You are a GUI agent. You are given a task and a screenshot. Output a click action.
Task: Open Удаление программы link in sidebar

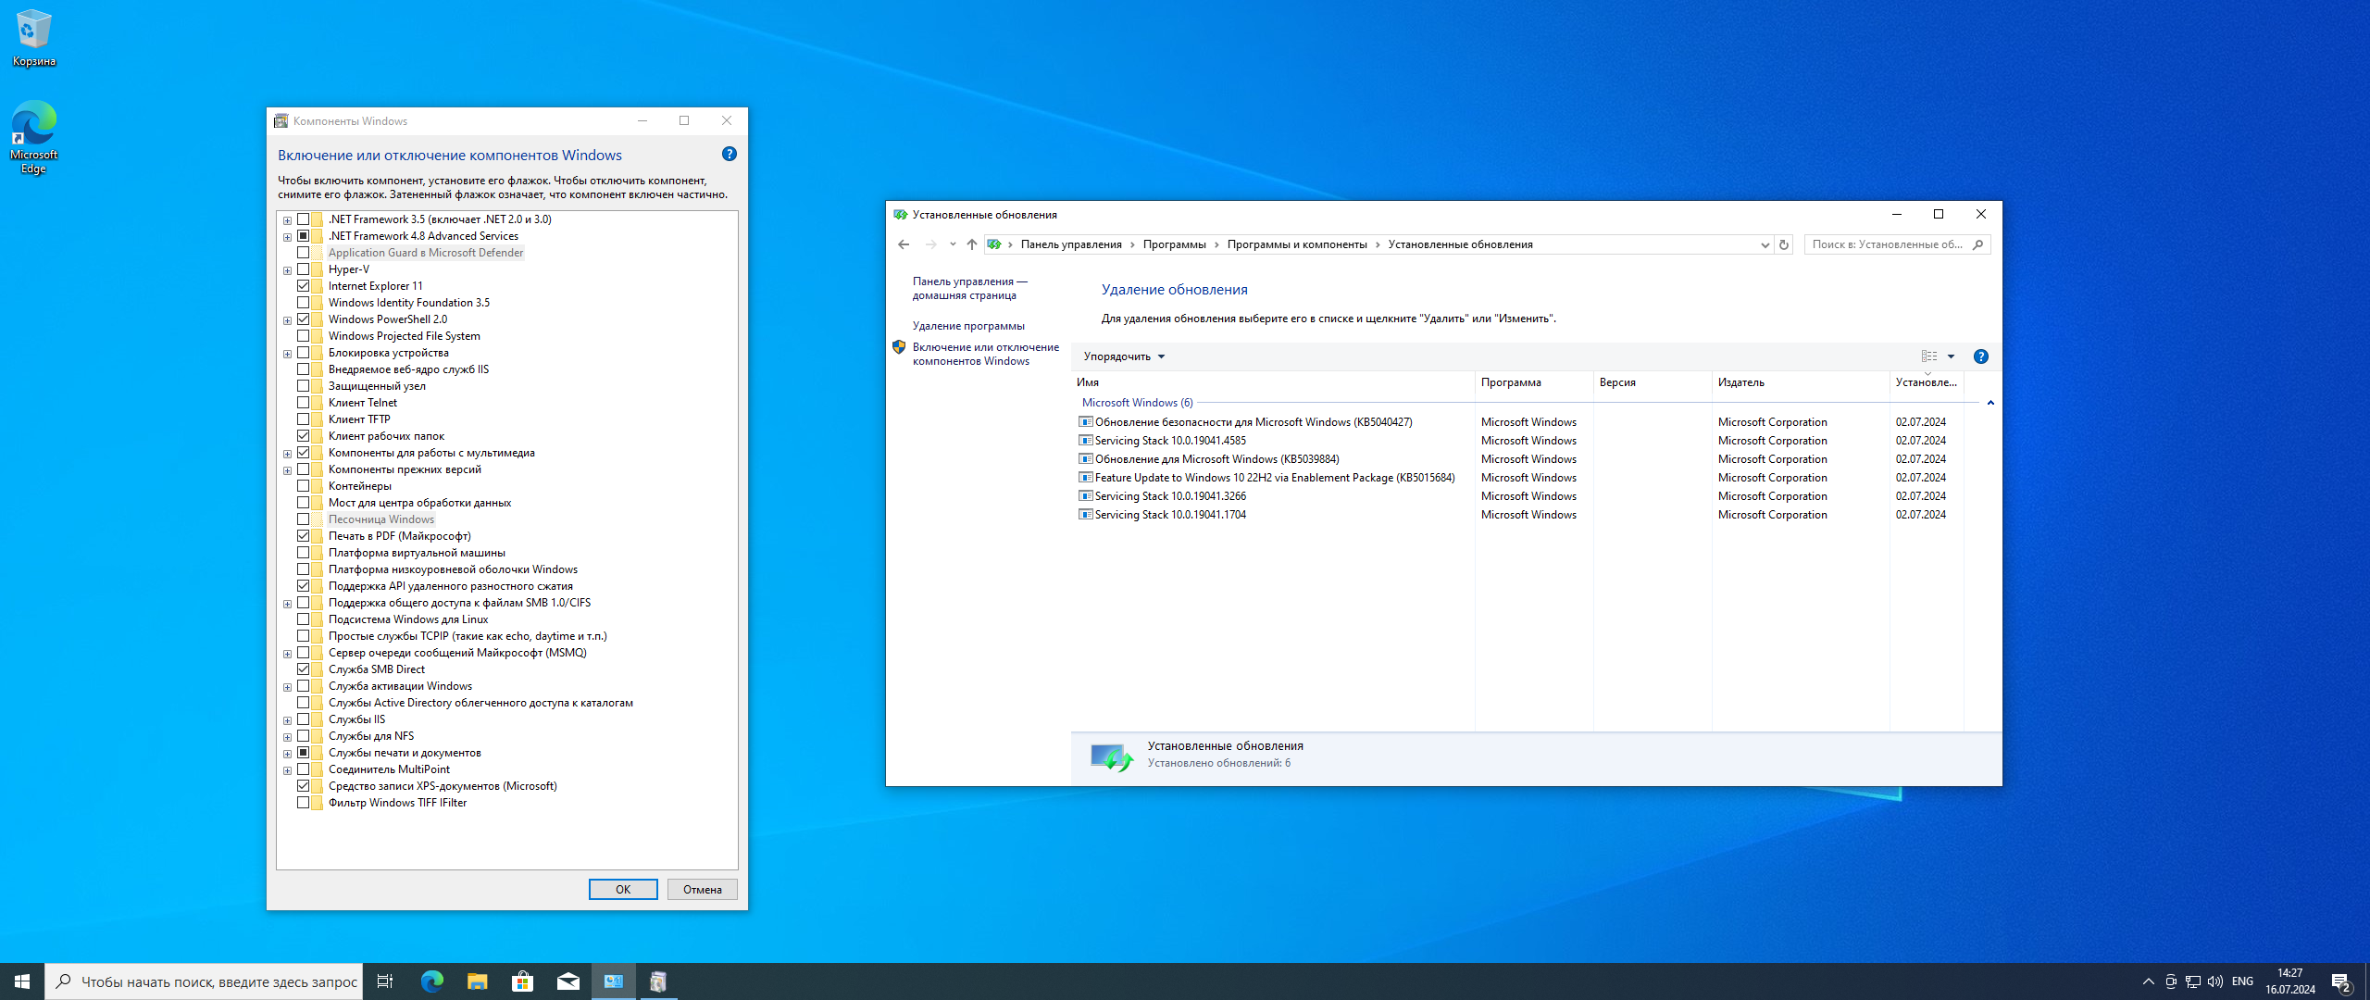click(x=967, y=326)
